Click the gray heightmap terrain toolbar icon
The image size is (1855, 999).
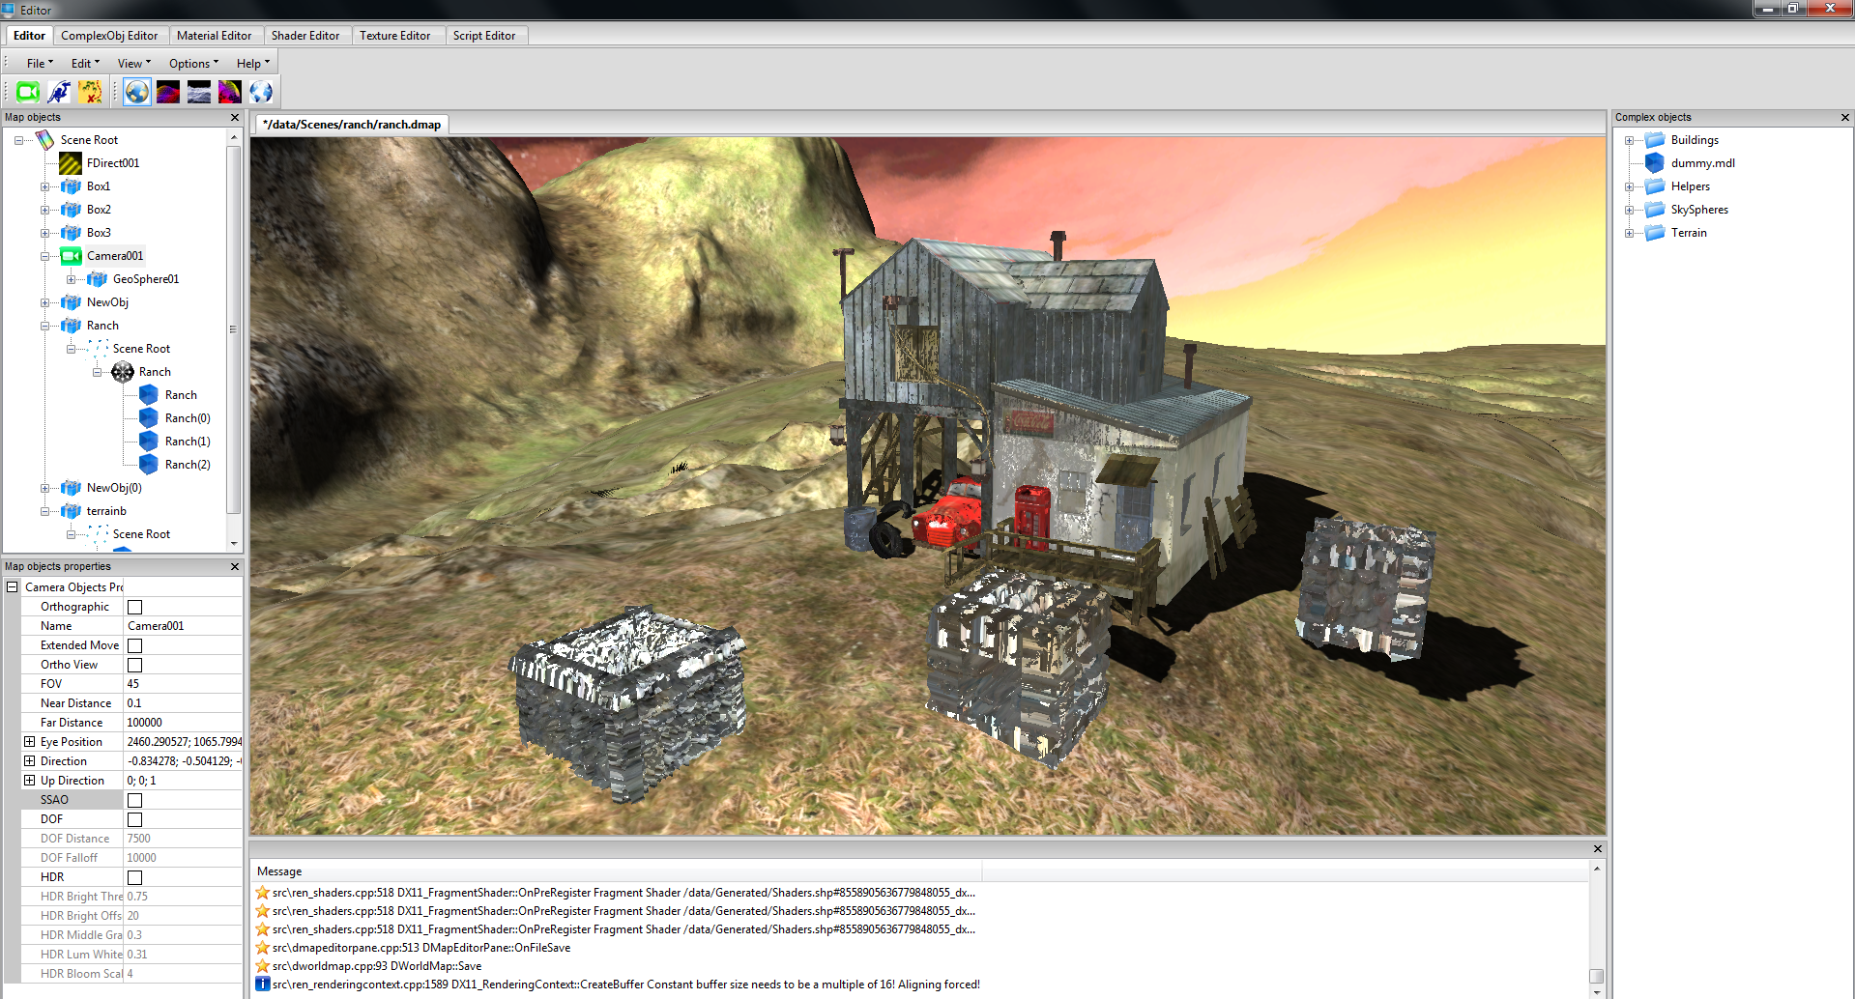pyautogui.click(x=199, y=92)
